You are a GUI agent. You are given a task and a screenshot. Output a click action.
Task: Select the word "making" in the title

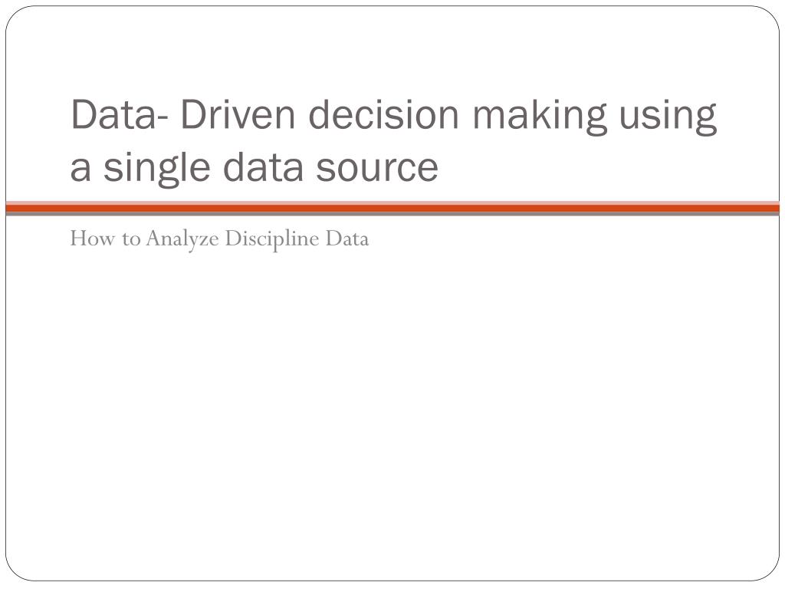pyautogui.click(x=540, y=117)
